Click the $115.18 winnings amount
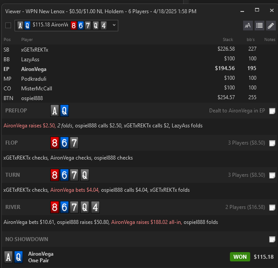 (x=263, y=257)
